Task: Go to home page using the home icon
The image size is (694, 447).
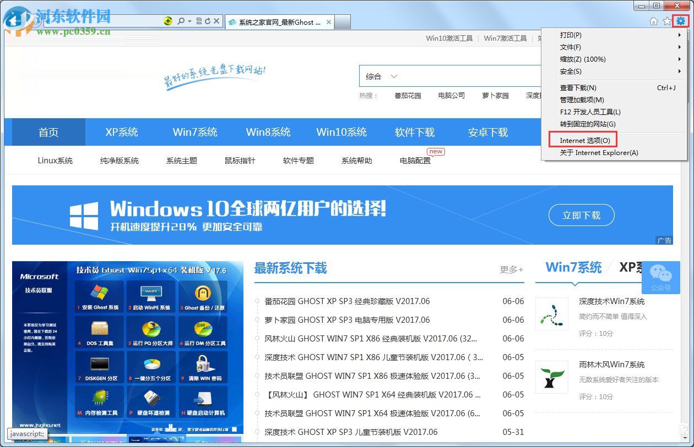Action: [x=653, y=21]
